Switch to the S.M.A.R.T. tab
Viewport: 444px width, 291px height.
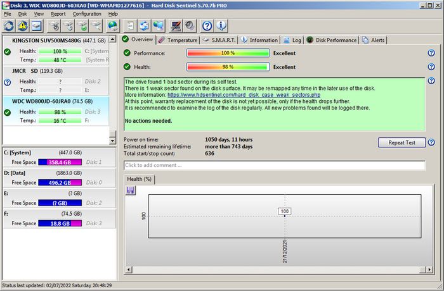point(219,40)
